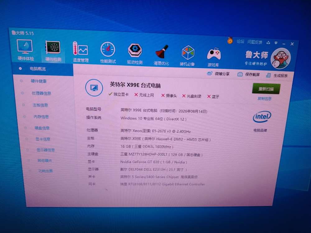Click the 鲁大师 5.15 window title

coord(22,33)
